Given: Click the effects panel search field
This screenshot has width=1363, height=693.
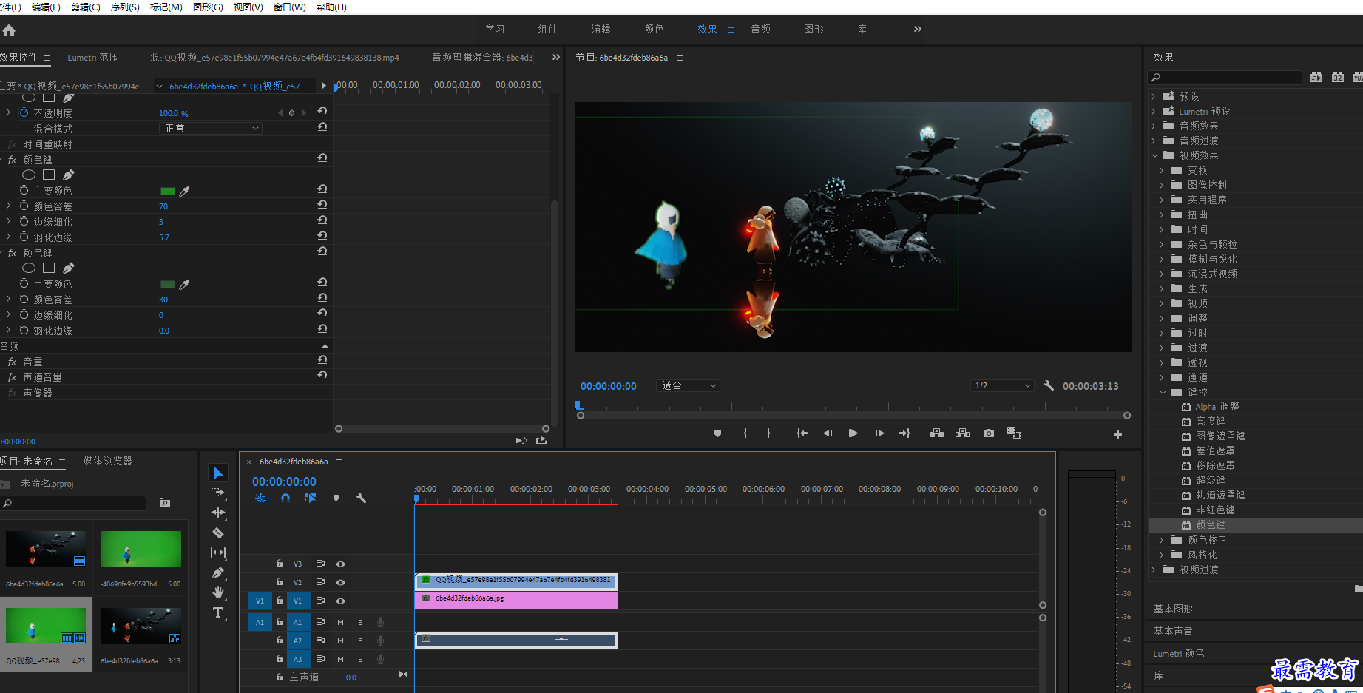Looking at the screenshot, I should click(x=1224, y=77).
